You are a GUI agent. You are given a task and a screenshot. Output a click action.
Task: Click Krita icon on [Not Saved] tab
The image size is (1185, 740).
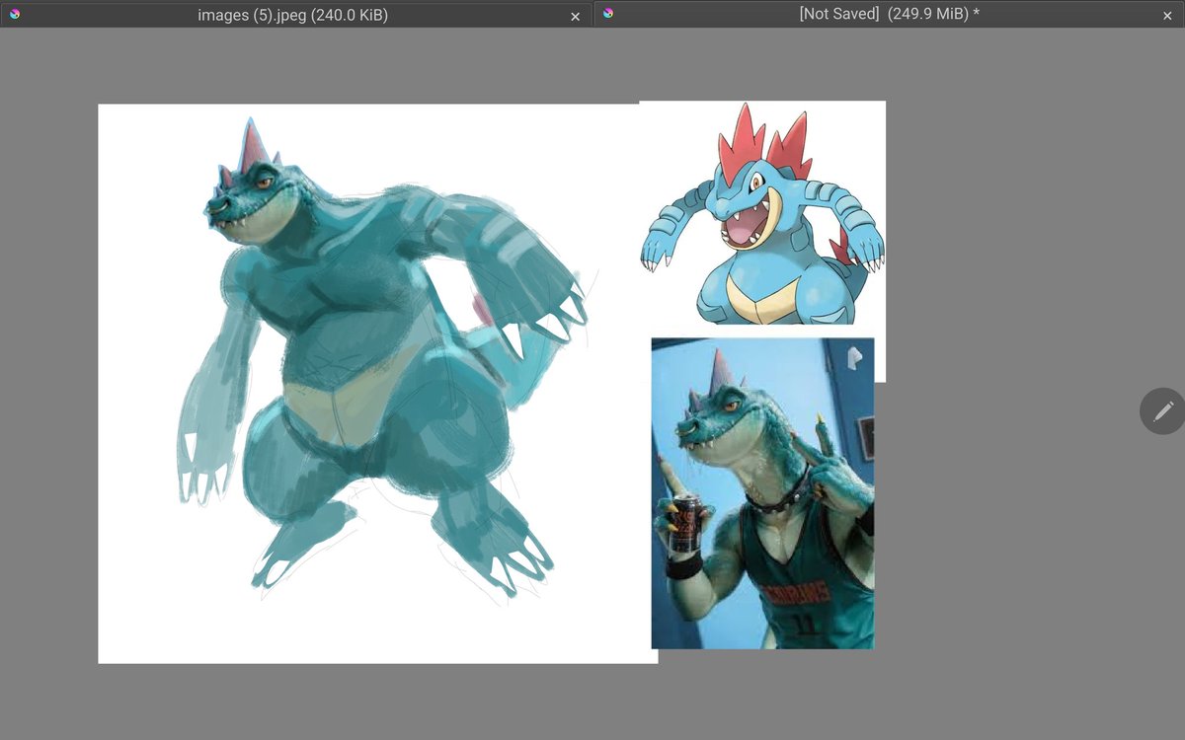click(608, 14)
